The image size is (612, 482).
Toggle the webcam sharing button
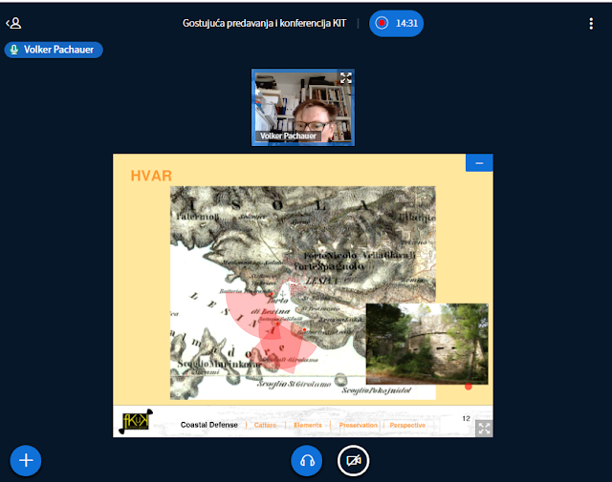(353, 461)
